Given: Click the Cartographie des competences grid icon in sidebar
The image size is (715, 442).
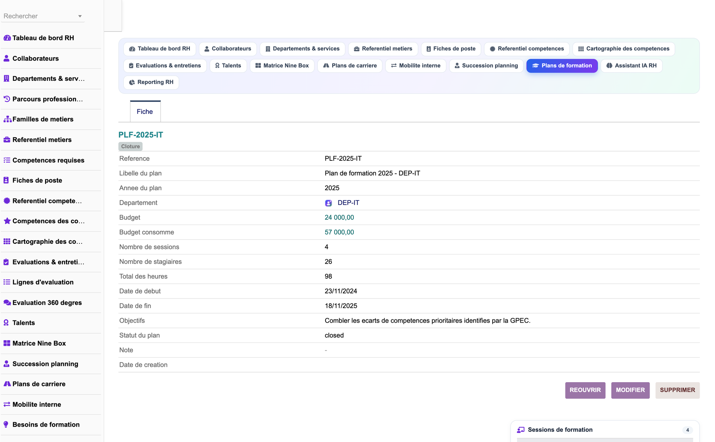Looking at the screenshot, I should coord(7,242).
